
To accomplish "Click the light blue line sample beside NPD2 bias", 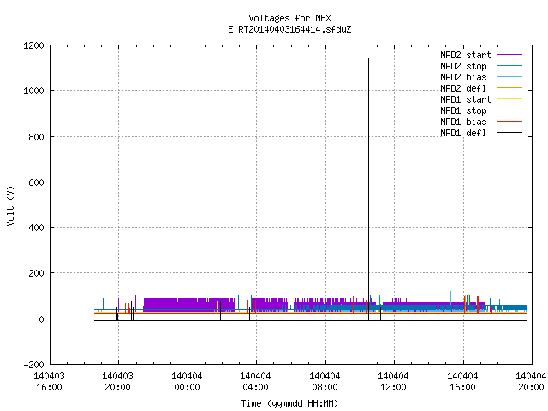I will click(510, 76).
